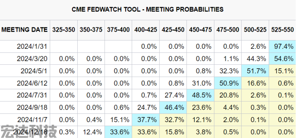Select the 2024/3/20 meeting date
Viewport: 296px width, 138px height.
[32, 59]
